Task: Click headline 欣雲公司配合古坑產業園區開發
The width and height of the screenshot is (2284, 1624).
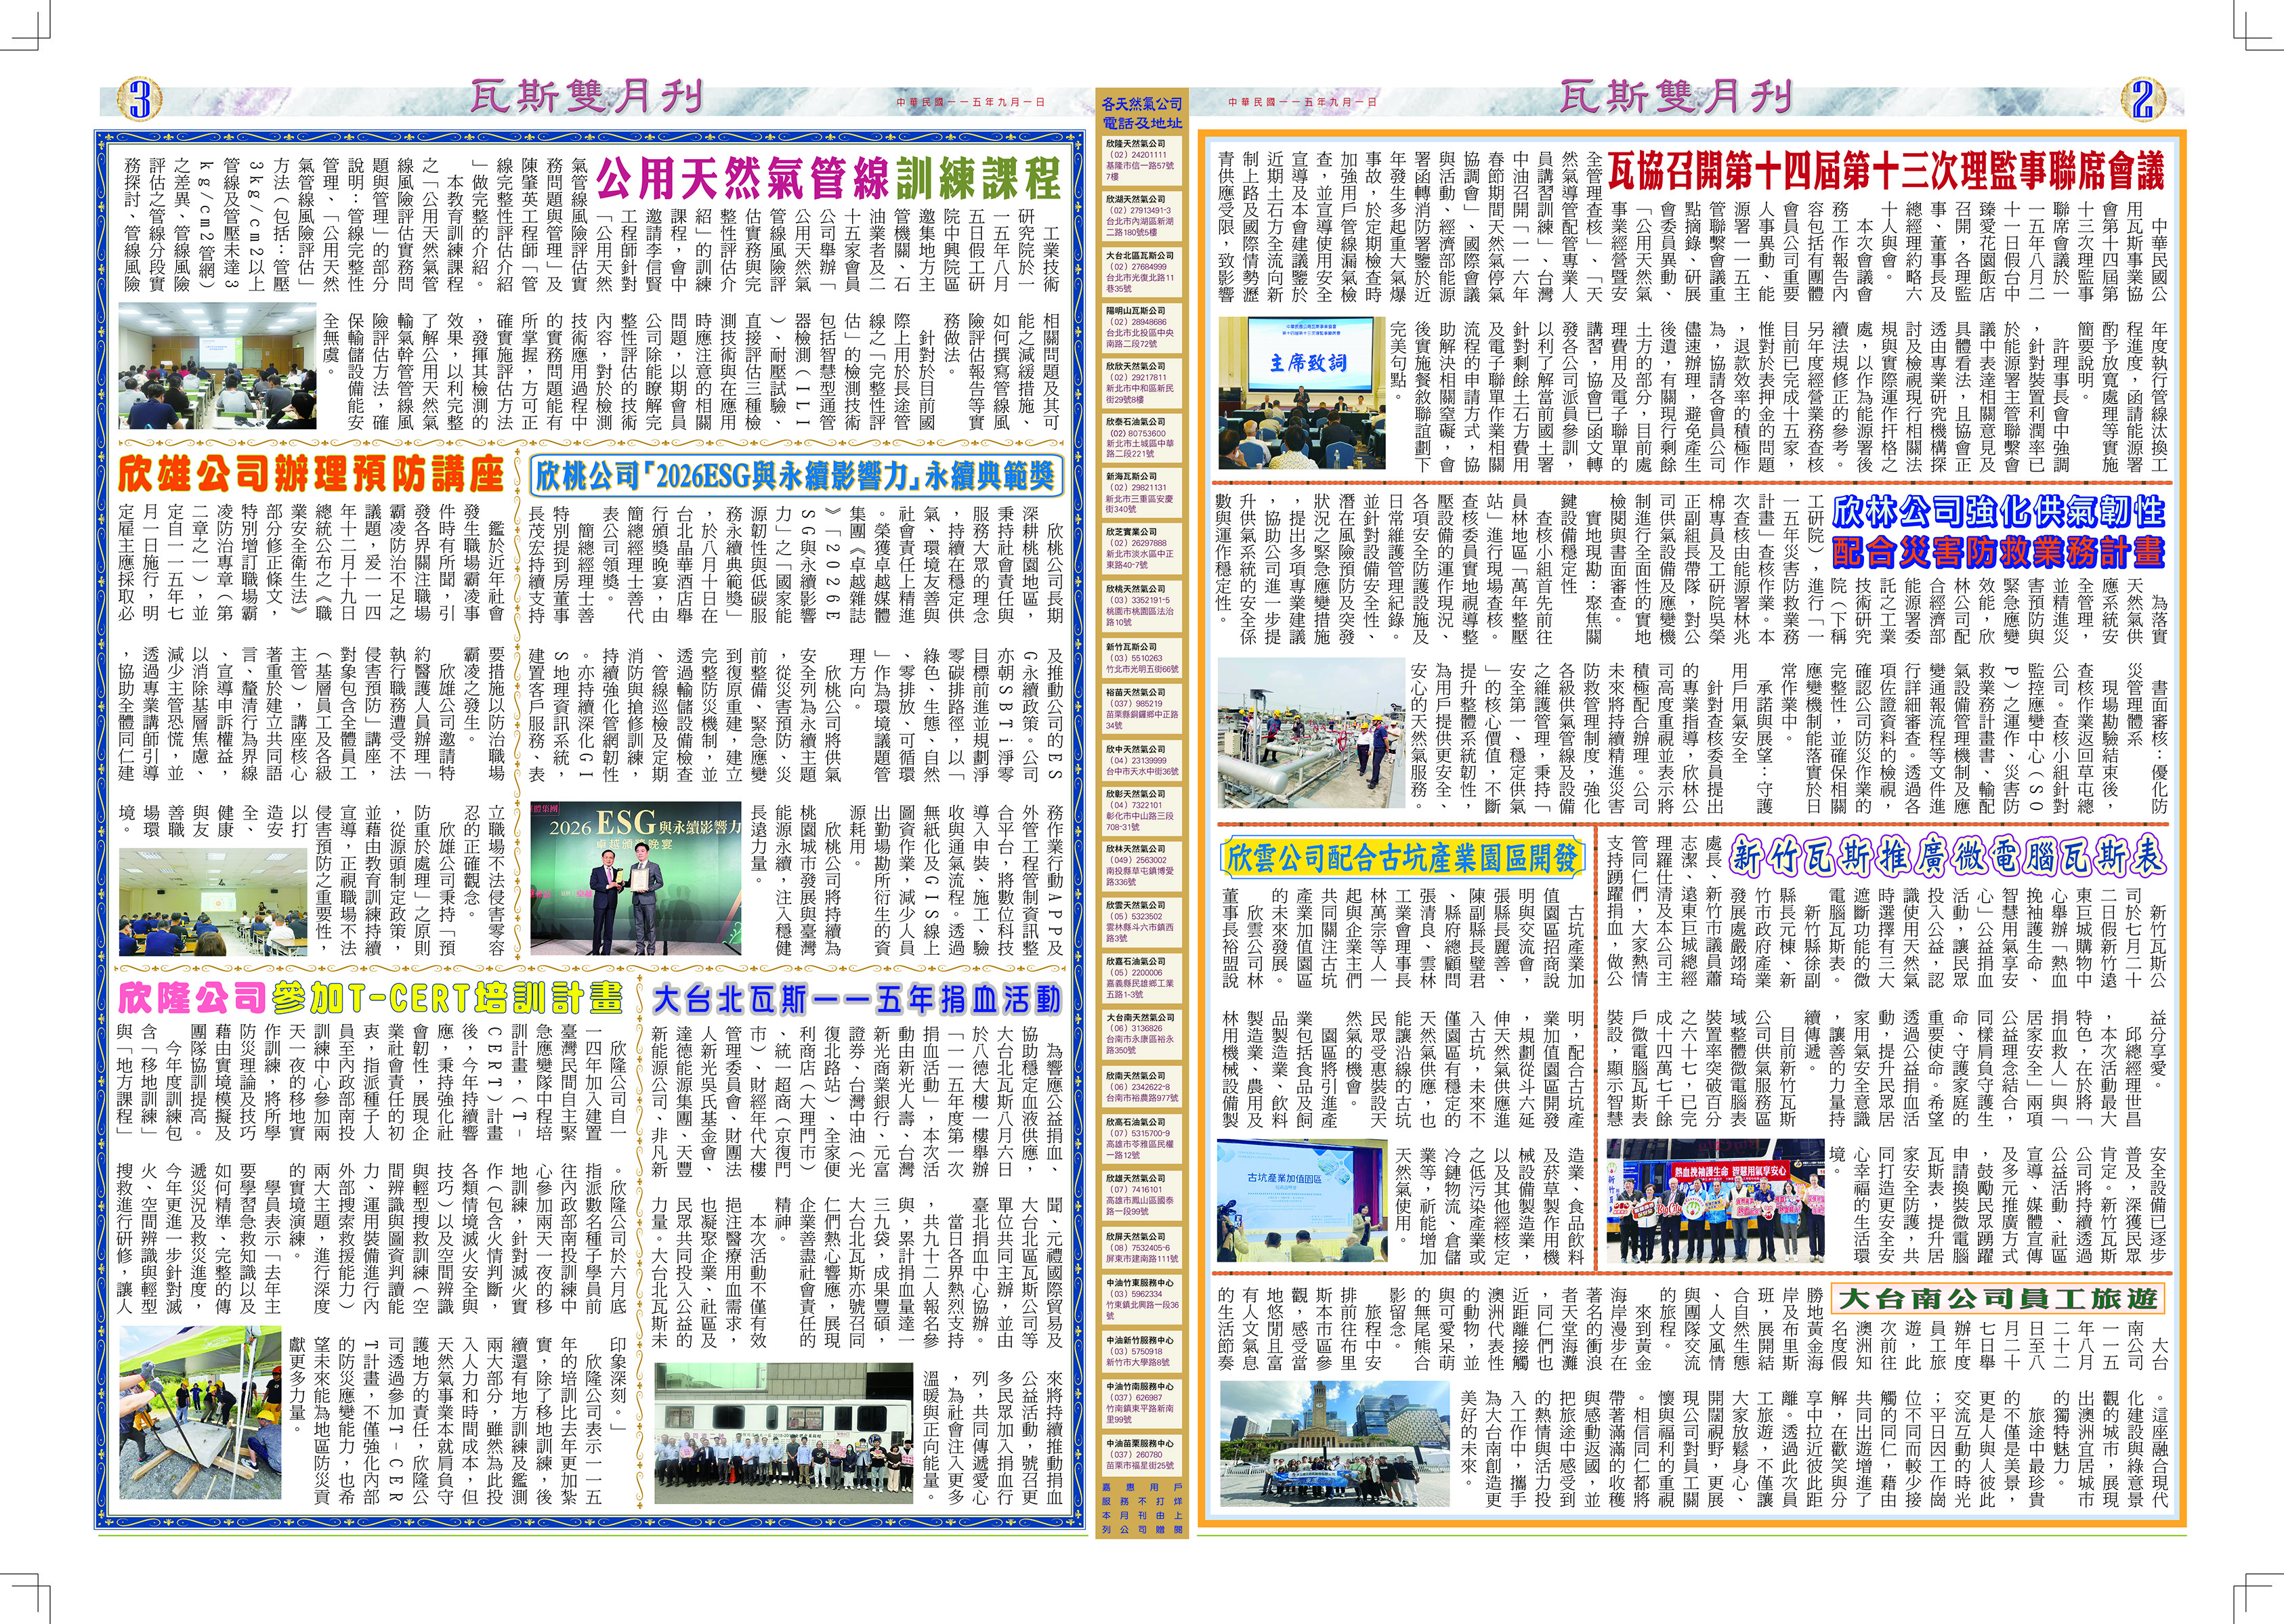Action: pyautogui.click(x=1402, y=857)
